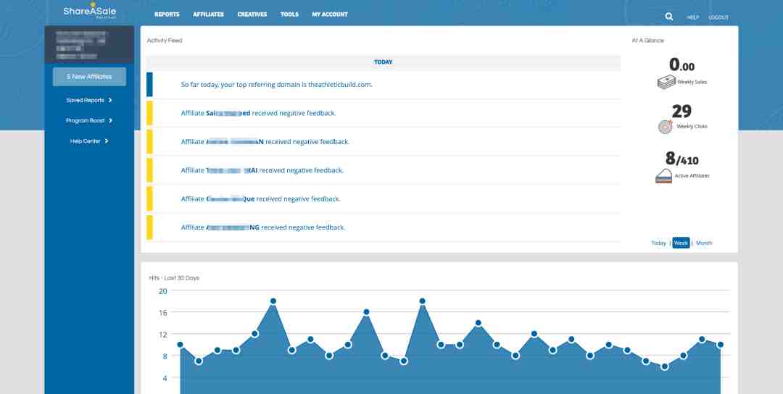Click the Weekly Clicks target icon
The width and height of the screenshot is (783, 394).
pos(665,127)
